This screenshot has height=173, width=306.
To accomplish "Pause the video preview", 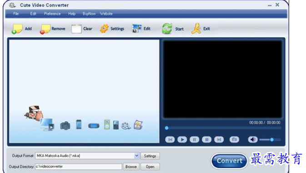I will tap(194, 140).
